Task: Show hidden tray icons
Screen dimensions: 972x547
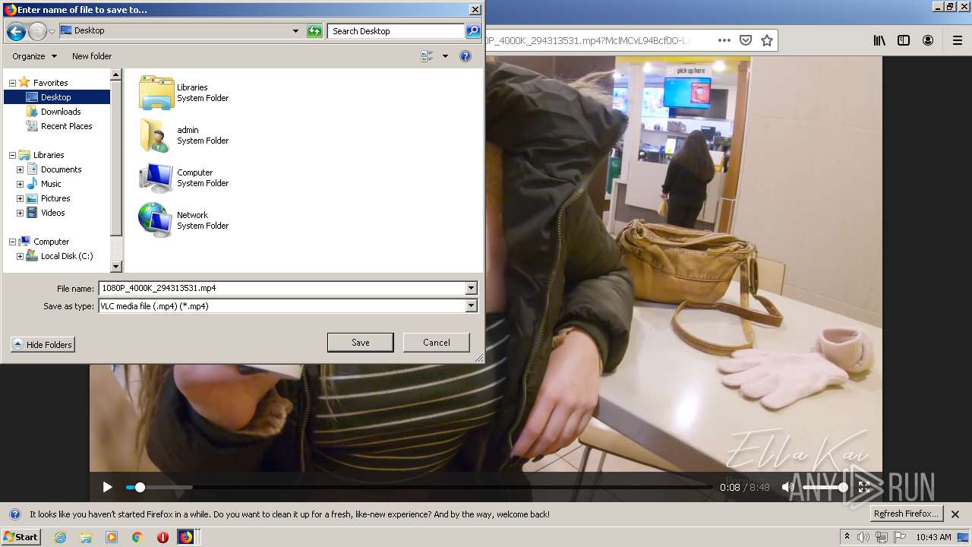Action: tap(847, 536)
